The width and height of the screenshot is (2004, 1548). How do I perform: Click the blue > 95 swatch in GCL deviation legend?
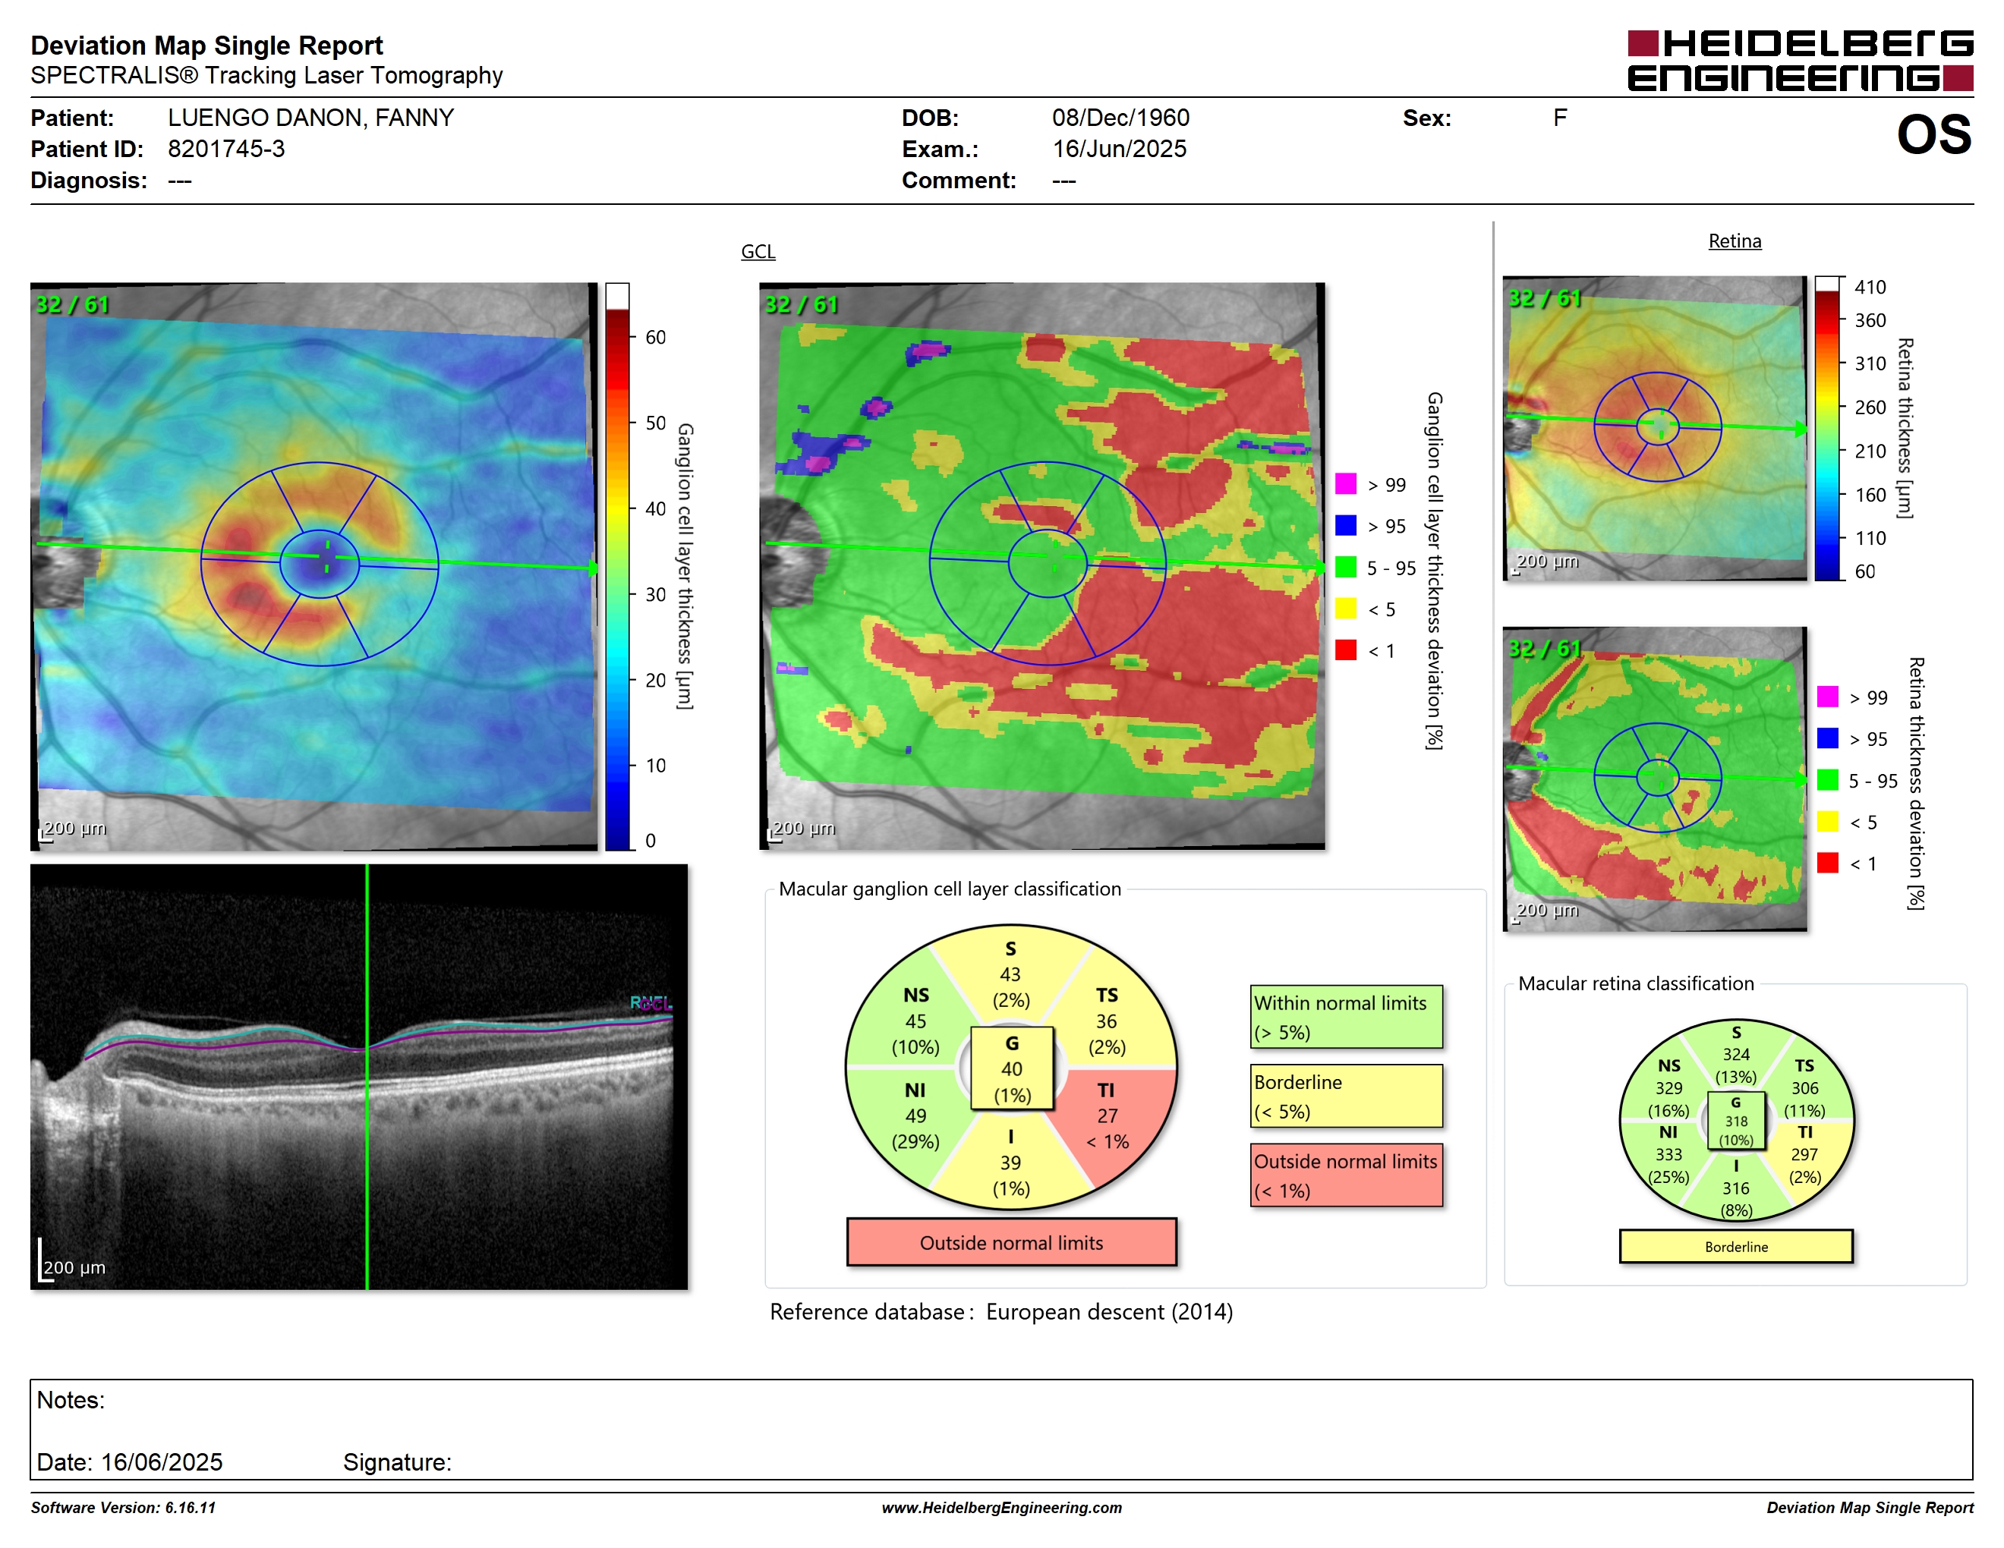(1345, 525)
